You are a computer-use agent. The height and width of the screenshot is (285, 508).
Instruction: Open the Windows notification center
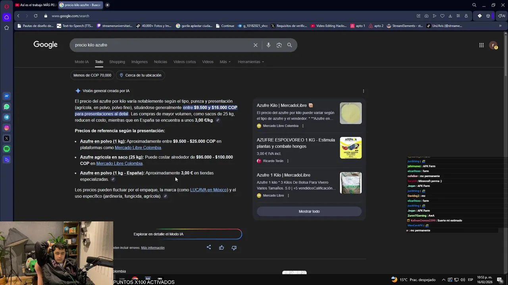[500, 280]
